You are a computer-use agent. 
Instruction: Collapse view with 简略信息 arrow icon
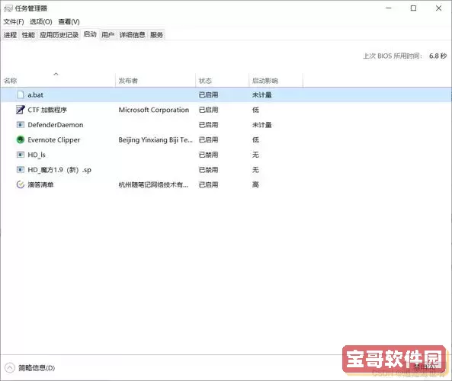click(9, 368)
